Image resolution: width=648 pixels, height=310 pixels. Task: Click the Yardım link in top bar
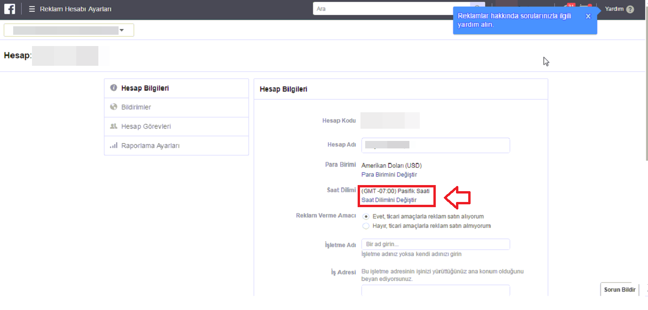614,9
